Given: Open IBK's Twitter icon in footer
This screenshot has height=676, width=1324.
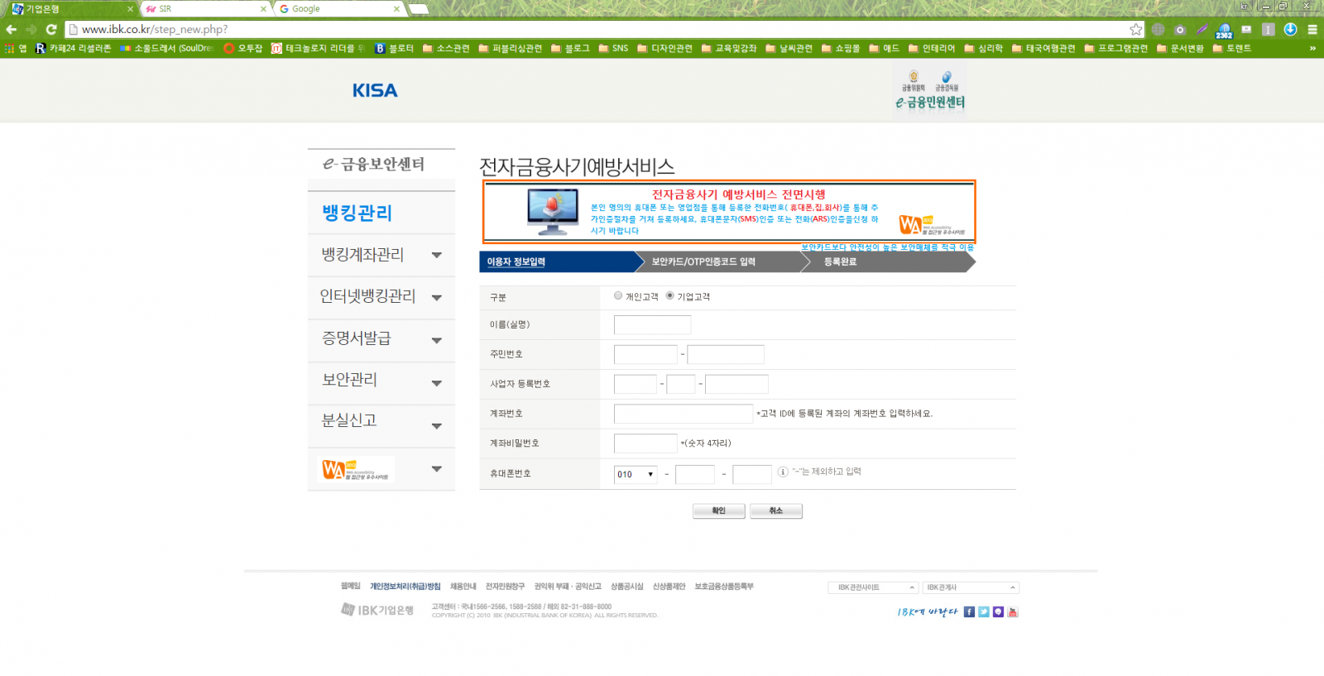Looking at the screenshot, I should coord(984,612).
